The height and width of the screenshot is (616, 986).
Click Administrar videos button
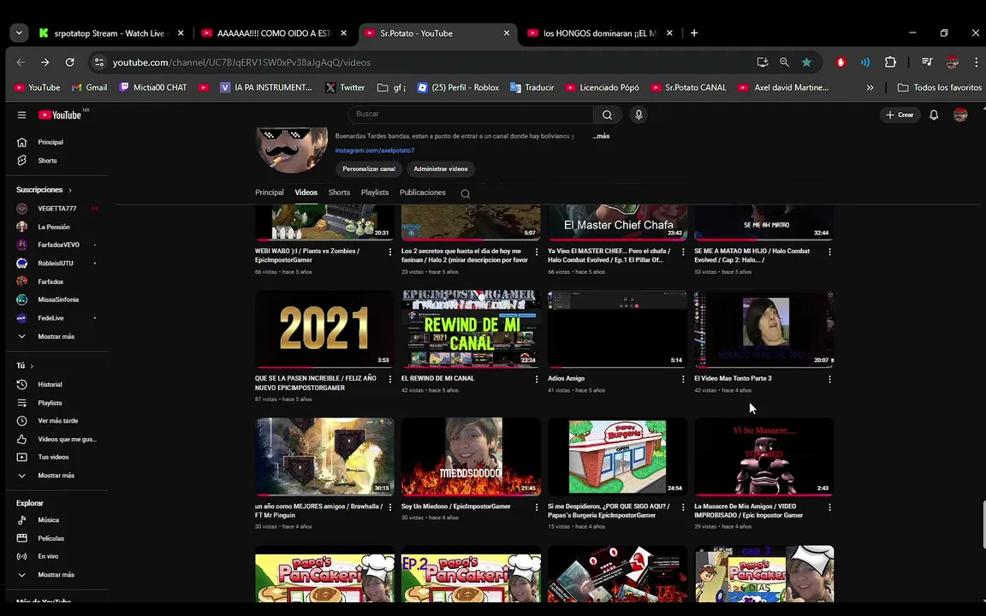tap(440, 169)
